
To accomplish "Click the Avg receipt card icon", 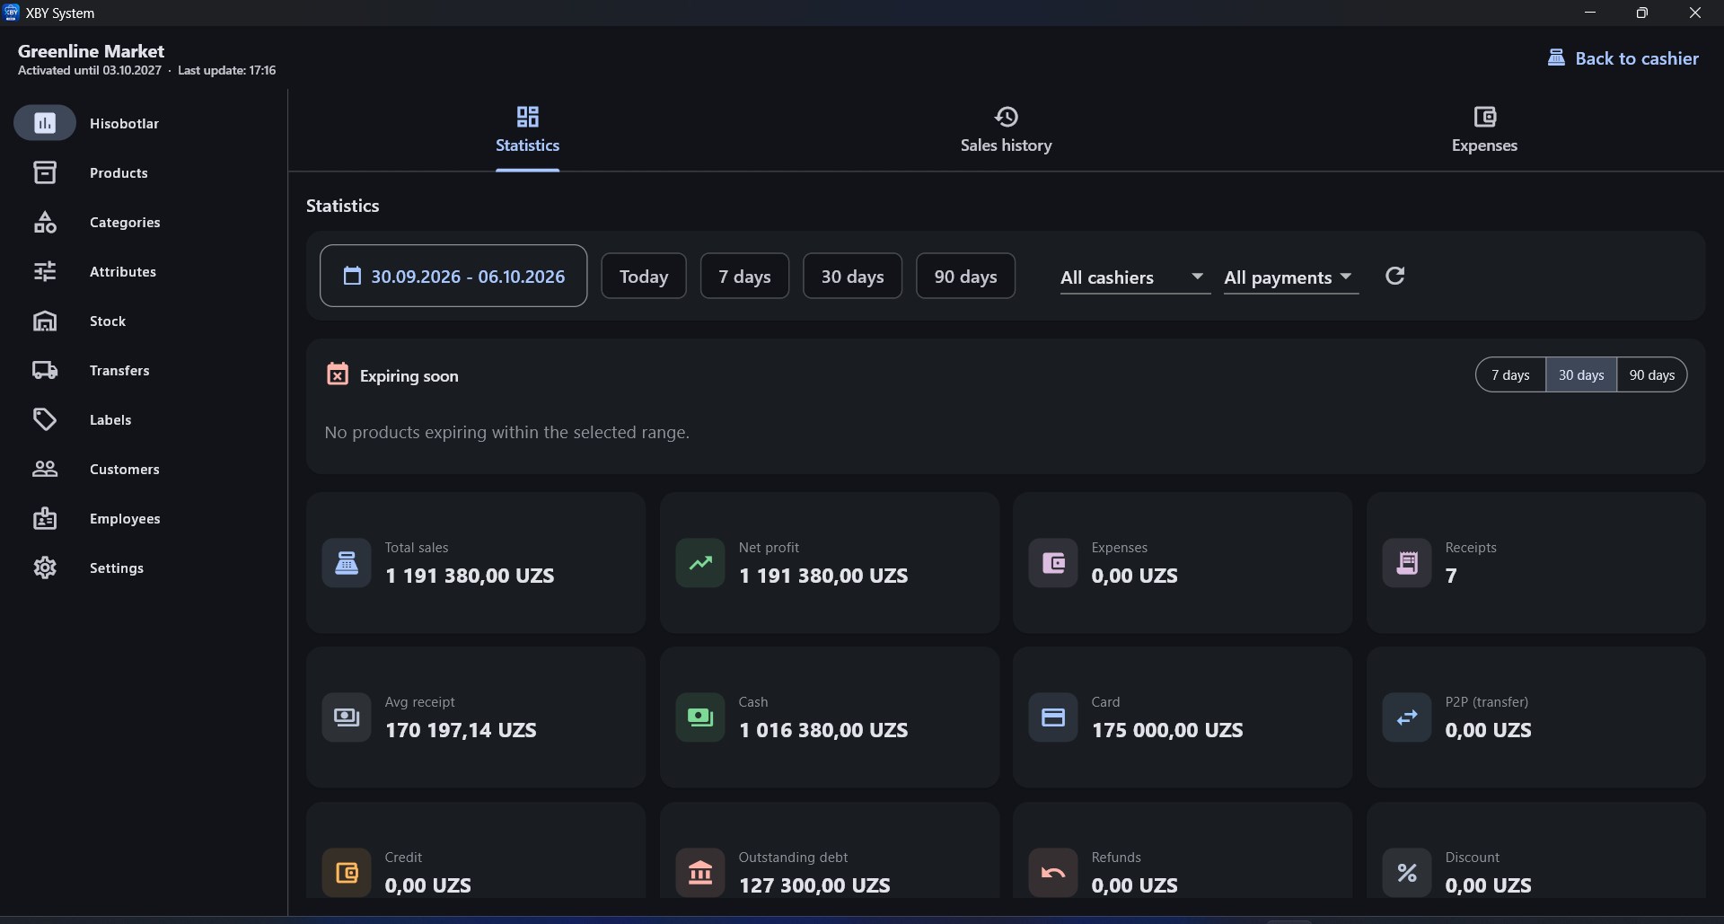I will (x=347, y=717).
